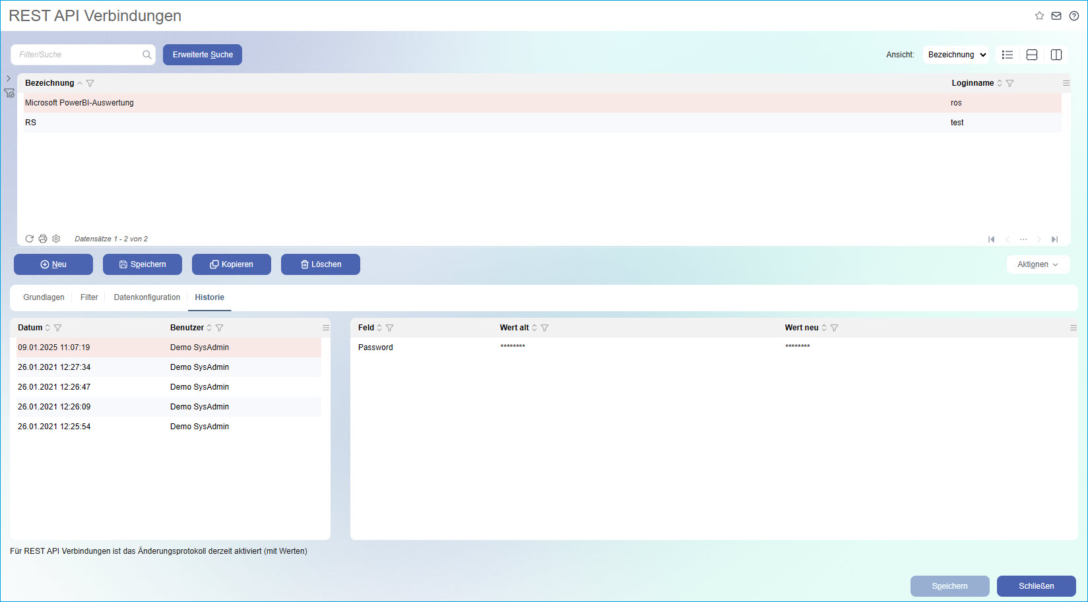
Task: Filter the Datum column
Action: pos(58,328)
